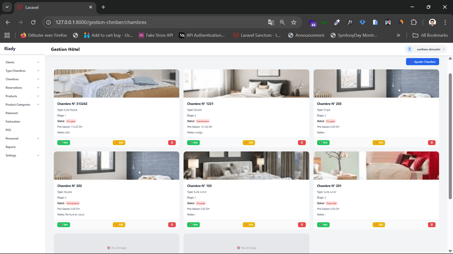
Task: Open Fake Store API bookmark
Action: tap(156, 35)
